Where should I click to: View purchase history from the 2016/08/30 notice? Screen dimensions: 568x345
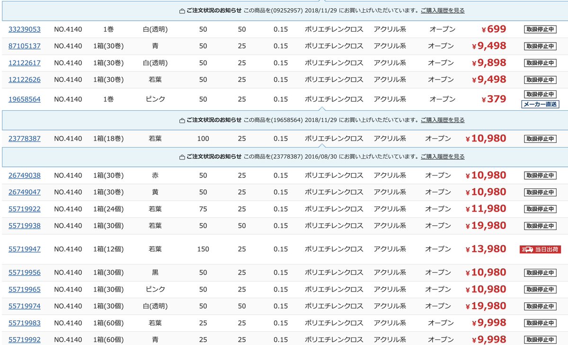(442, 157)
